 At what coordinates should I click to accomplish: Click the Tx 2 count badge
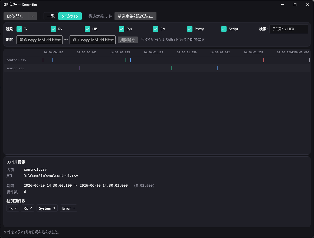coord(13,208)
